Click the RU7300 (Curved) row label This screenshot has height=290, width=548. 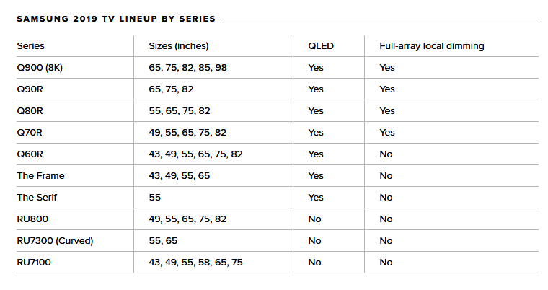tap(56, 241)
